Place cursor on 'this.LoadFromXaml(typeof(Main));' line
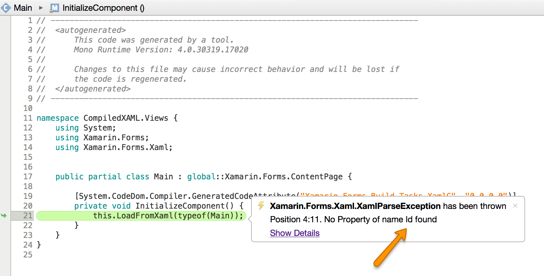 168,215
